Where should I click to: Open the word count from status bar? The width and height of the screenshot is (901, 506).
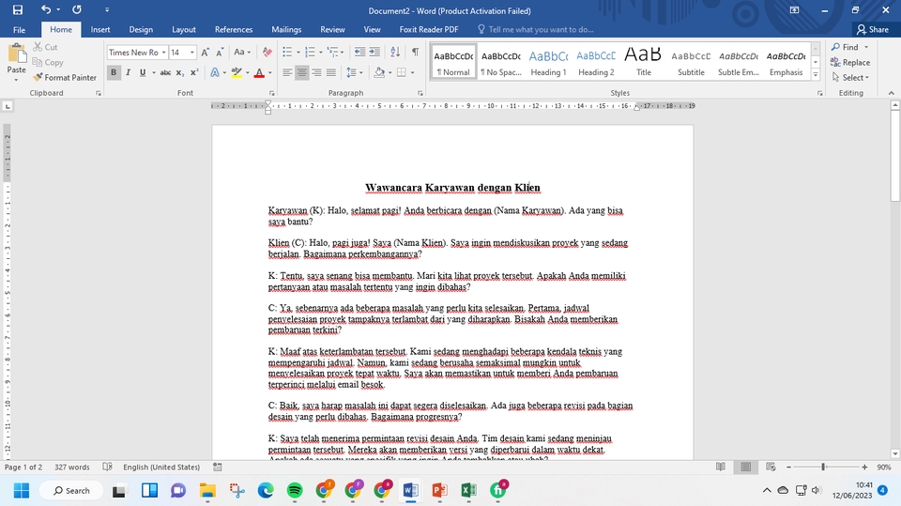point(72,467)
